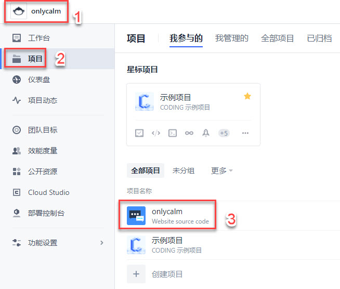340x289 pixels.
Task: Switch to the 我管理的 tab
Action: 231,38
